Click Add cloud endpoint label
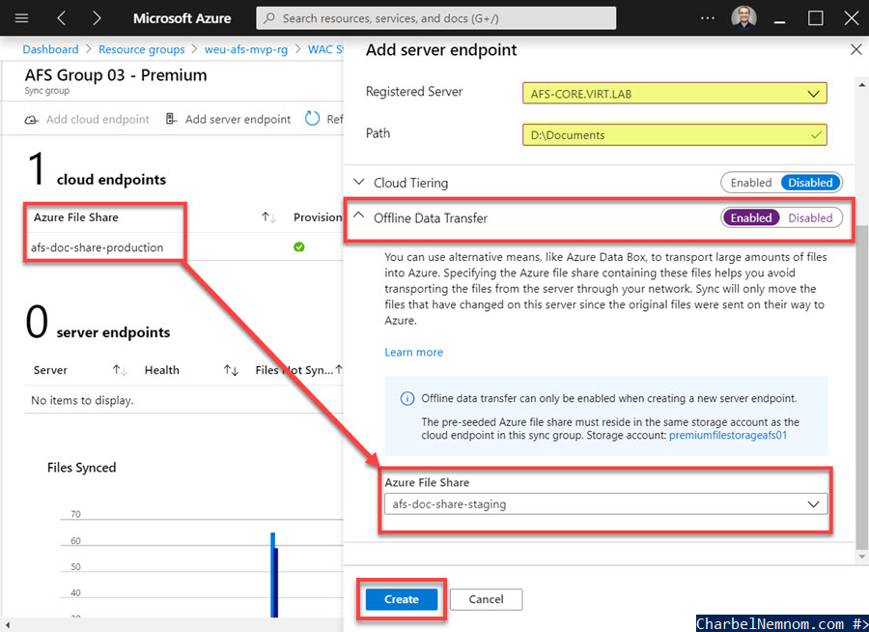The height and width of the screenshot is (632, 869). pyautogui.click(x=98, y=119)
